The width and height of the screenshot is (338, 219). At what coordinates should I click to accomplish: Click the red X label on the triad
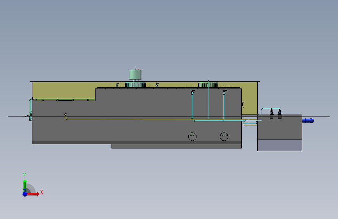(x=42, y=192)
